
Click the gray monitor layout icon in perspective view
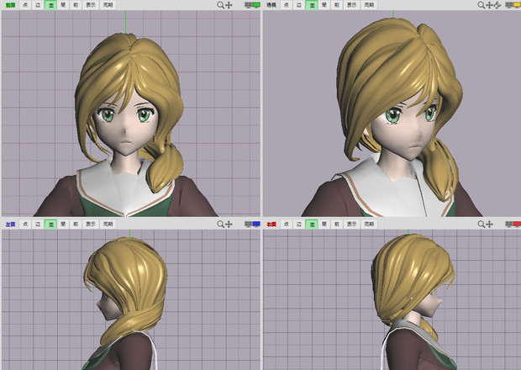(x=509, y=5)
